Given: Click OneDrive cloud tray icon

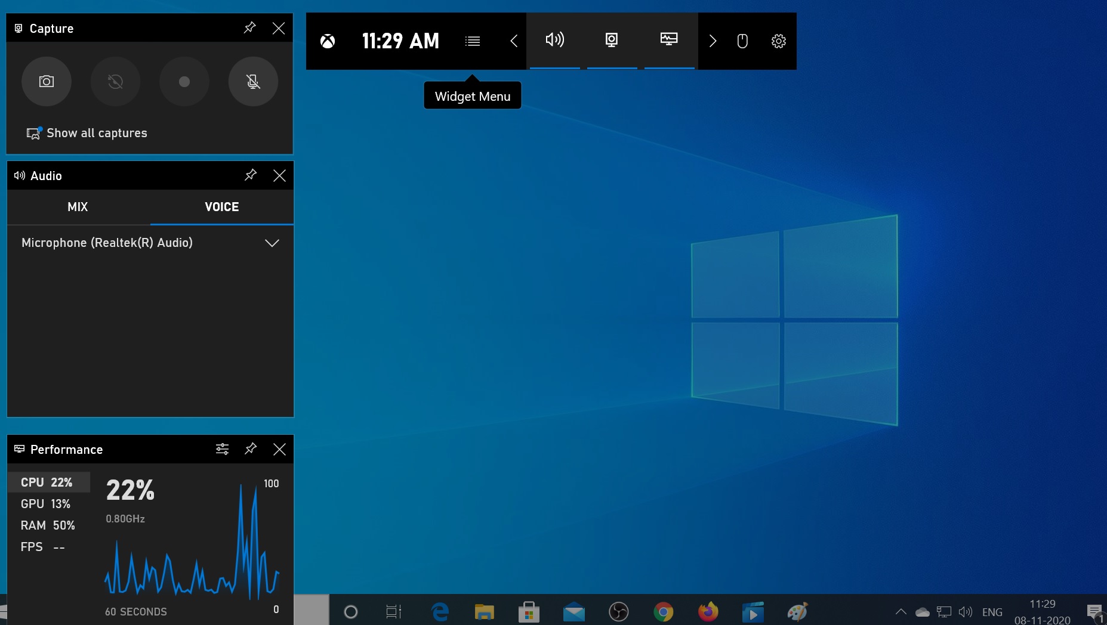Looking at the screenshot, I should tap(923, 612).
